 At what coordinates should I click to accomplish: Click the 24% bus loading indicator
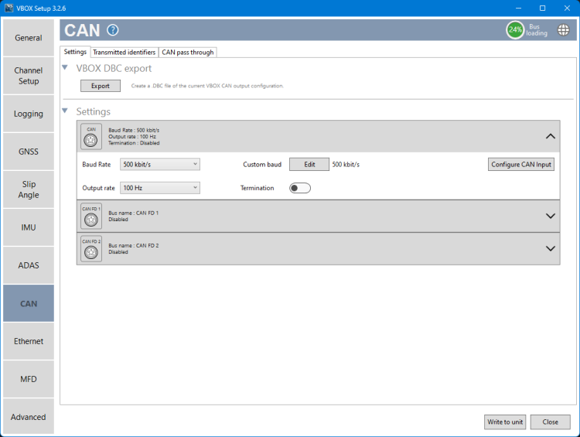[515, 30]
